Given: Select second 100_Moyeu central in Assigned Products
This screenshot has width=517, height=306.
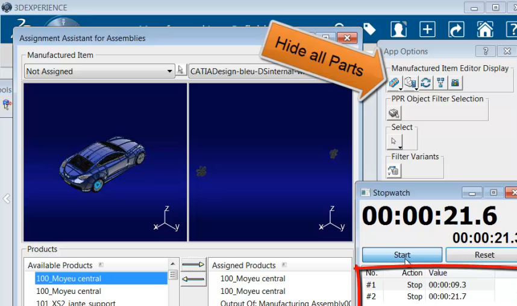Looking at the screenshot, I should click(252, 291).
